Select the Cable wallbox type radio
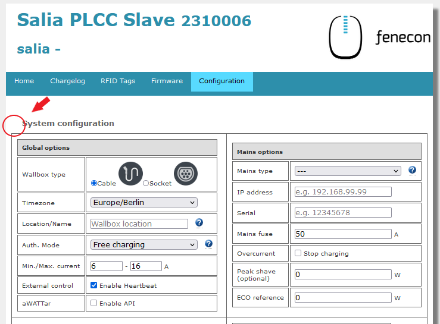Image resolution: width=440 pixels, height=324 pixels. pyautogui.click(x=94, y=183)
